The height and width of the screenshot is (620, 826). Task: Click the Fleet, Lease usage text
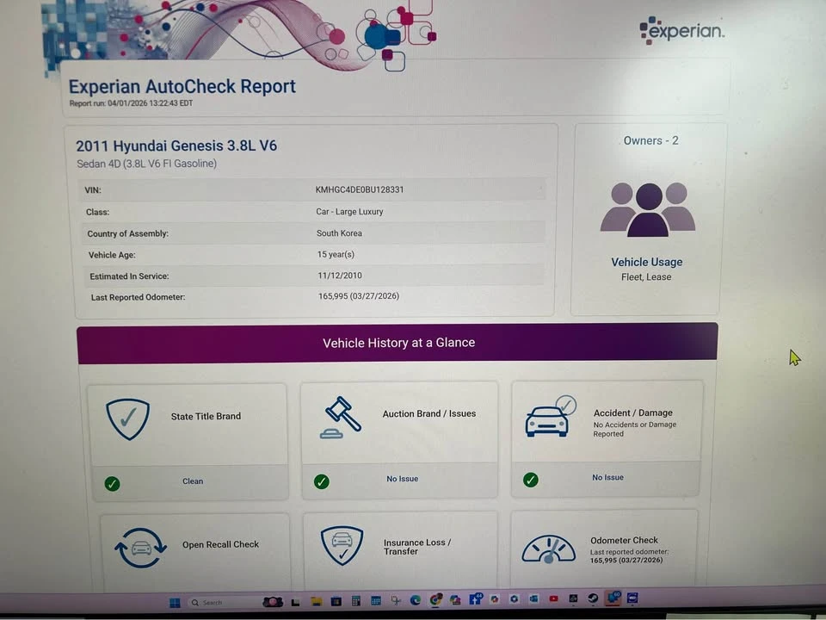coord(646,276)
